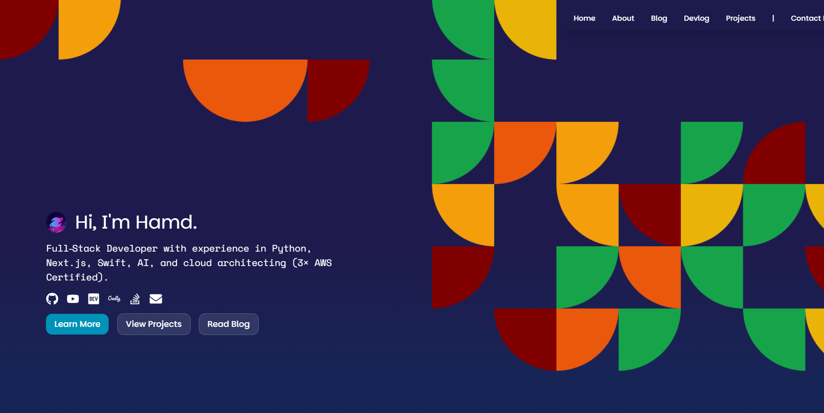
Task: Navigate to Projects in the navbar
Action: 740,18
